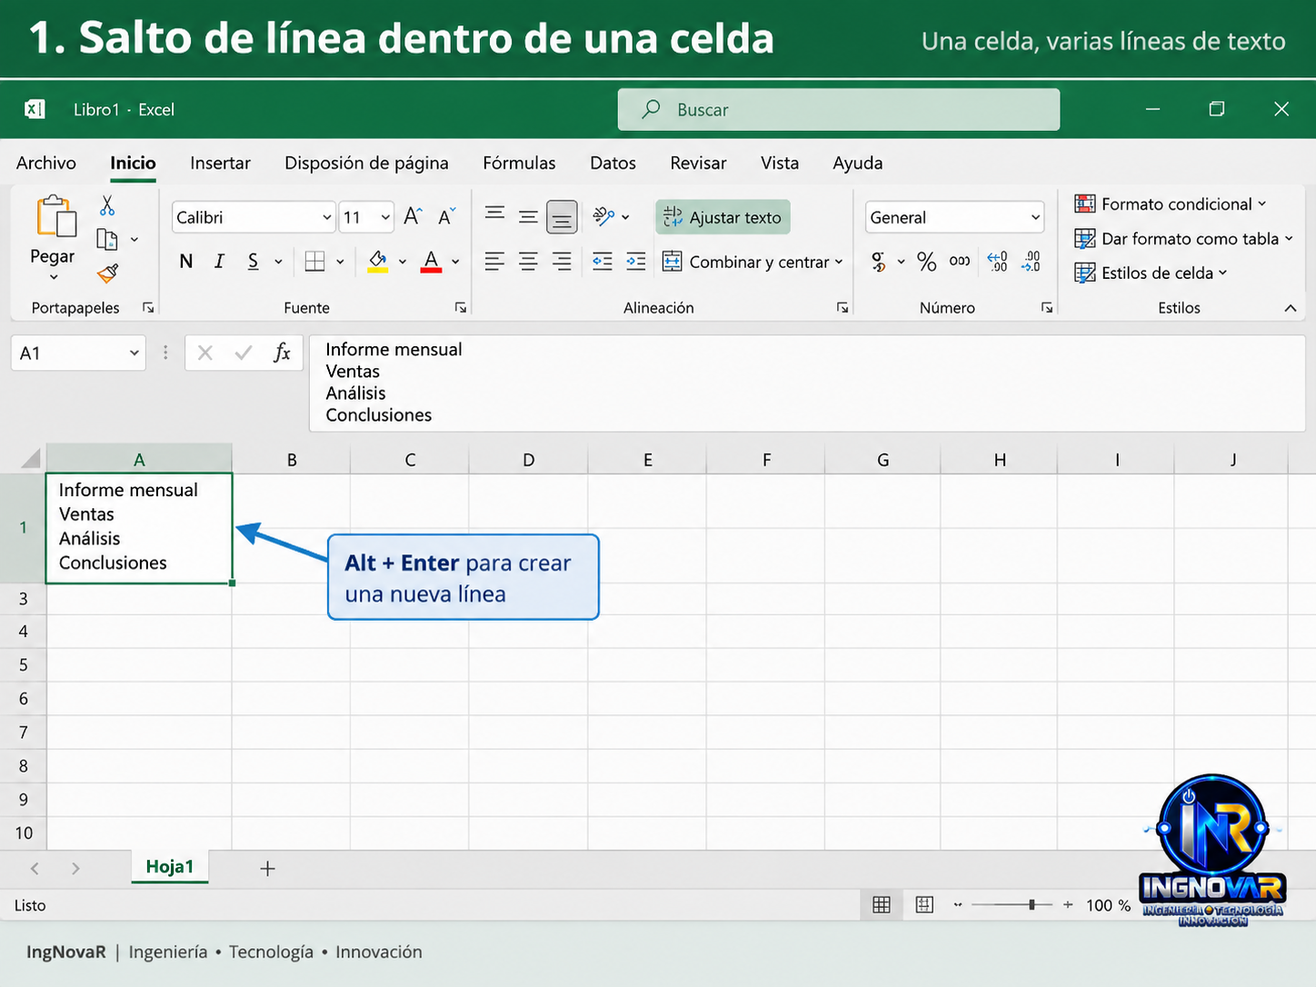Select the Format Painter brush icon
Image resolution: width=1316 pixels, height=987 pixels.
click(x=108, y=273)
